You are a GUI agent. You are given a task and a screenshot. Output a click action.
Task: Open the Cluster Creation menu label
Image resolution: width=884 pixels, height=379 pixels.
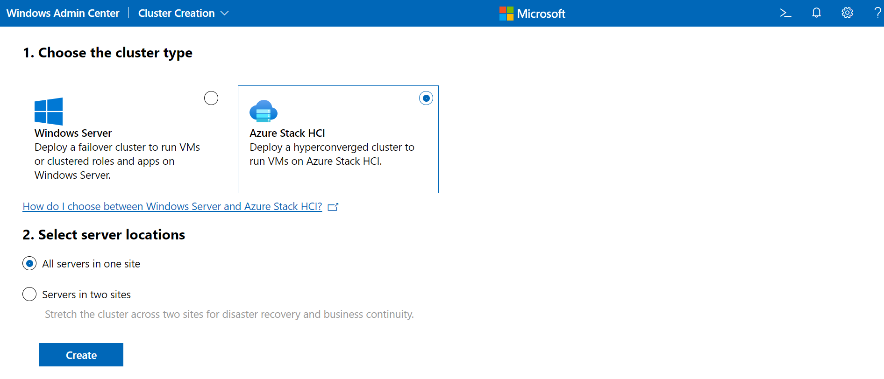(176, 13)
